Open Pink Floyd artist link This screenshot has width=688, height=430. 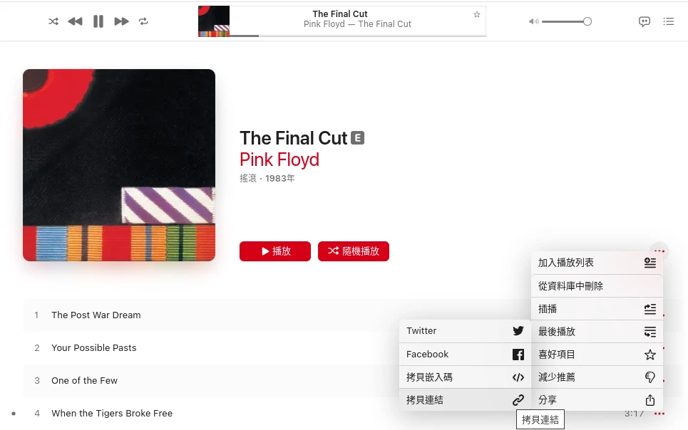(279, 159)
